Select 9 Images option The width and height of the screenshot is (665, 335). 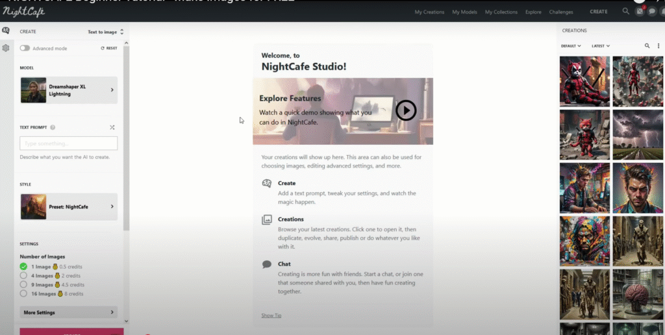23,284
